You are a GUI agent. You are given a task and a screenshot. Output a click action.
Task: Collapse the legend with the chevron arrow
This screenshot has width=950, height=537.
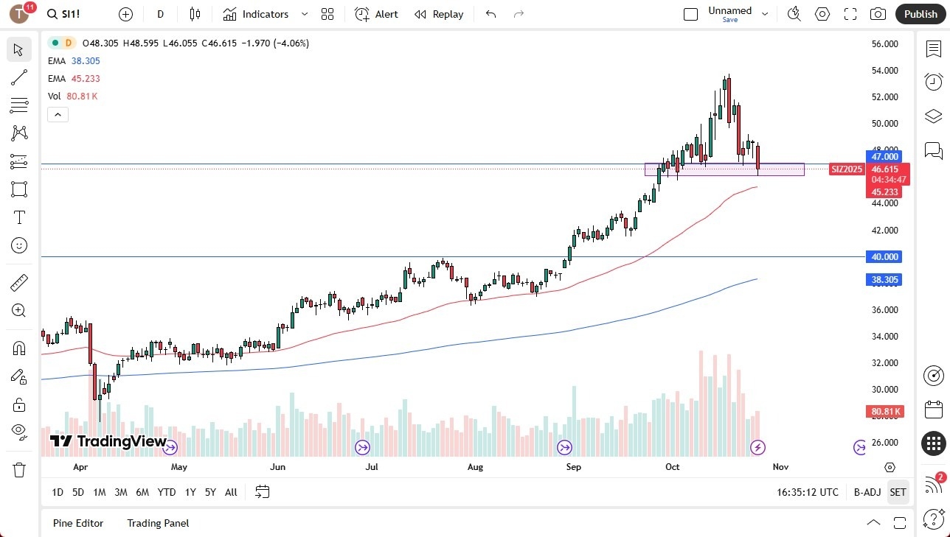click(x=58, y=114)
